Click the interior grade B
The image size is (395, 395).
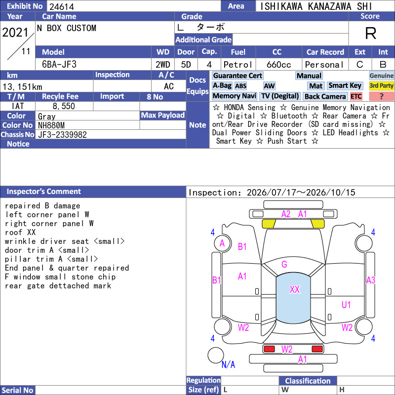(x=383, y=65)
